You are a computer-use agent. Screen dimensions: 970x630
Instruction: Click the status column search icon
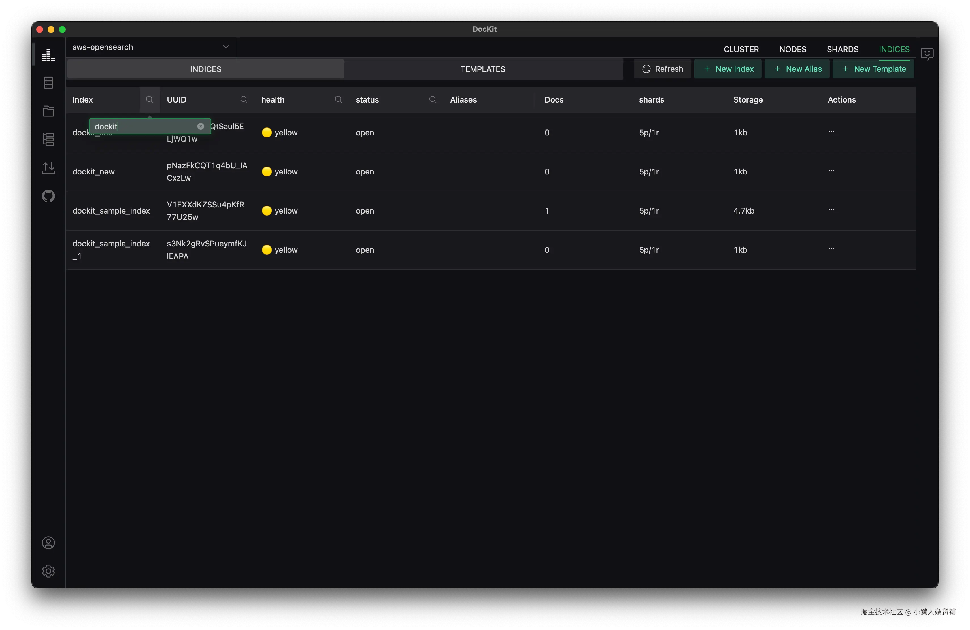point(433,99)
